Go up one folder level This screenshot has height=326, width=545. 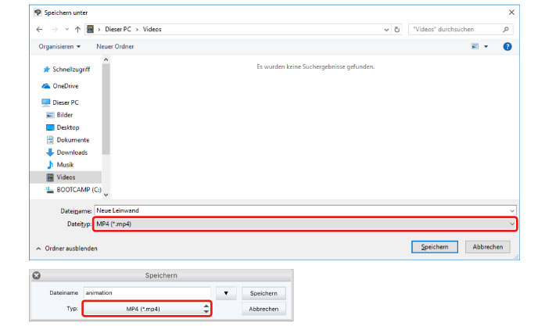(77, 30)
